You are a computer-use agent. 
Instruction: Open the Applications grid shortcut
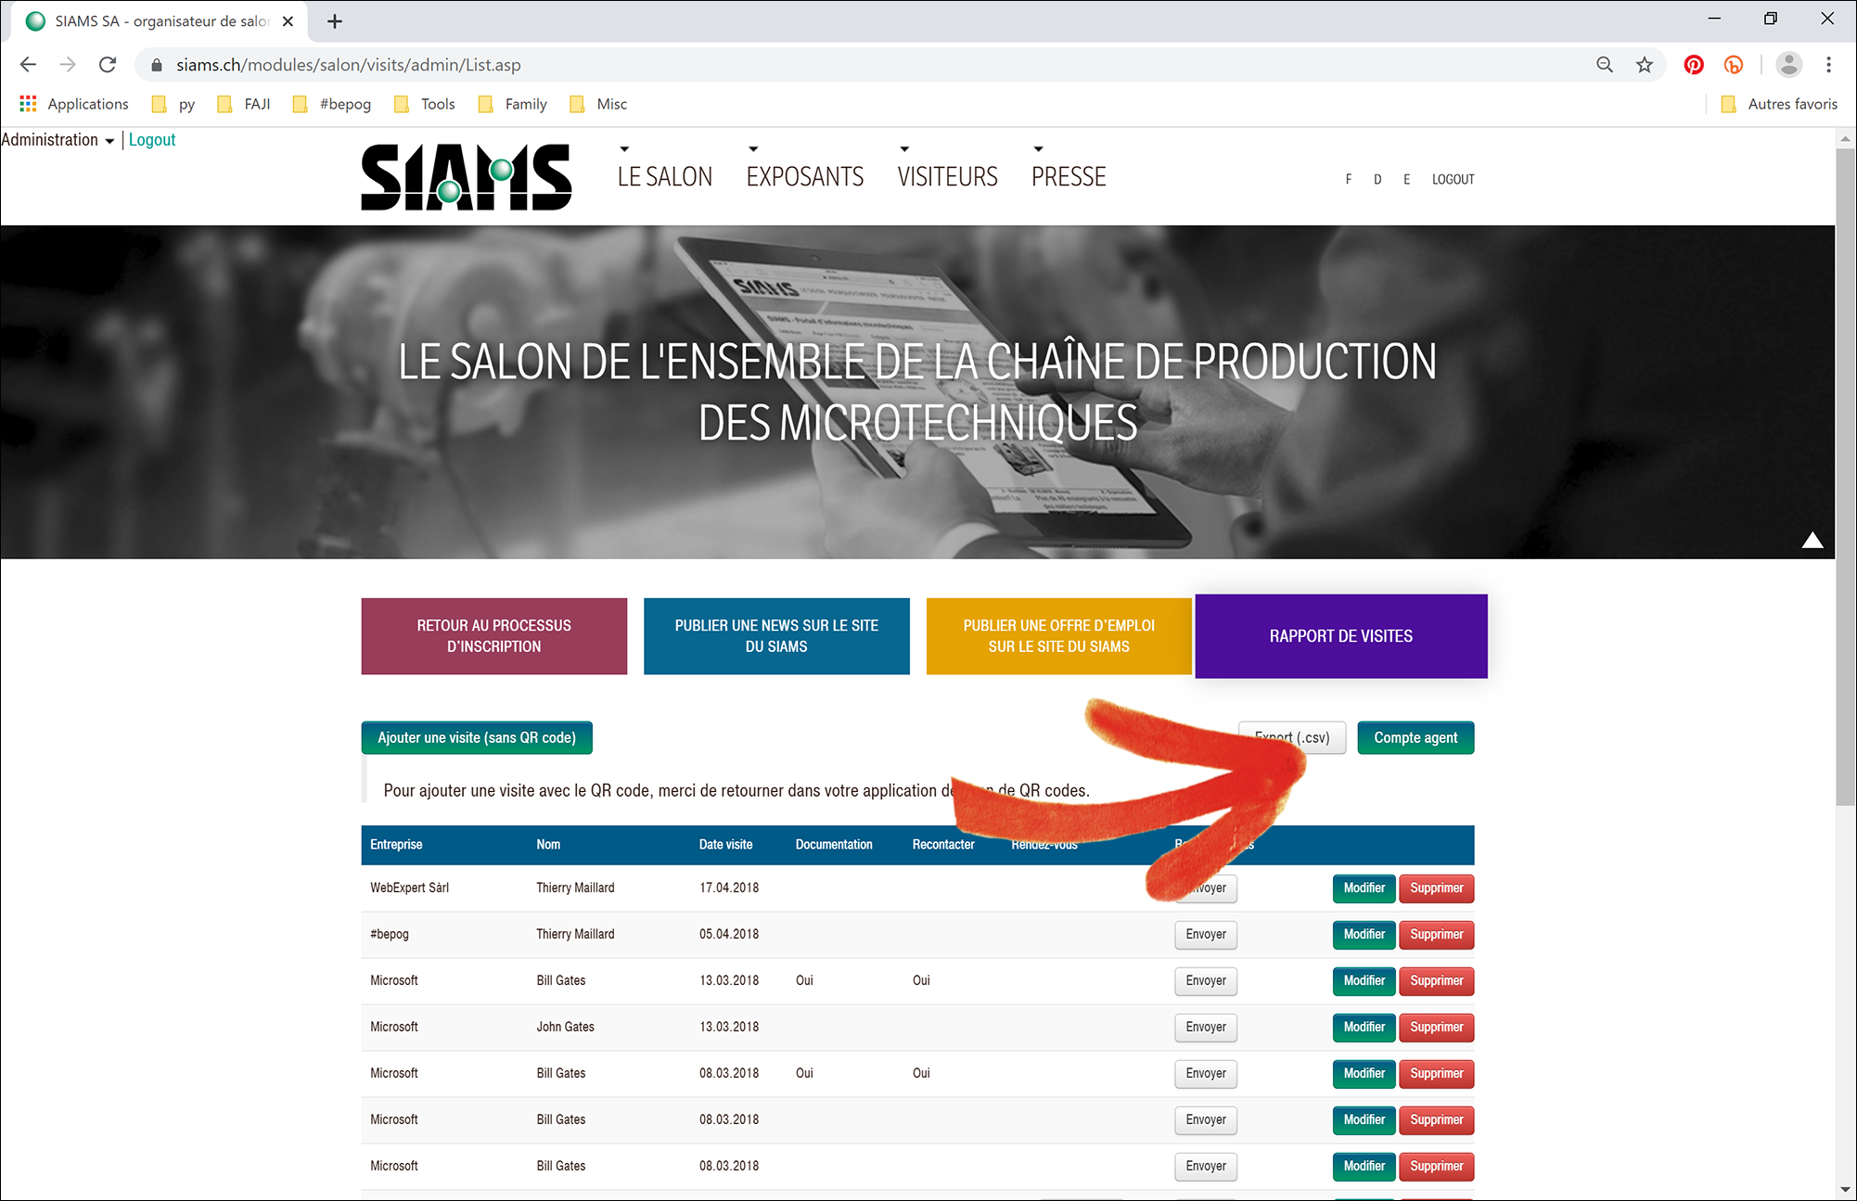click(74, 104)
